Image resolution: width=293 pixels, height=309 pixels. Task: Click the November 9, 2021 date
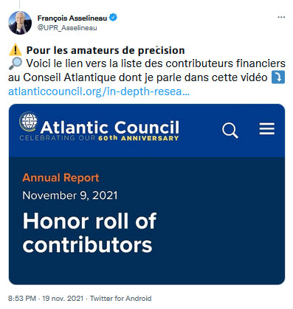(x=70, y=195)
